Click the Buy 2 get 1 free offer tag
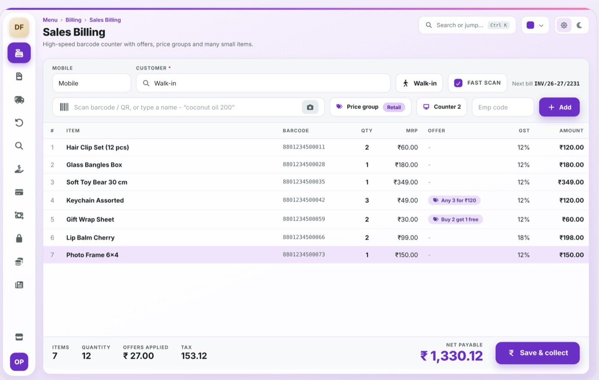This screenshot has height=380, width=599. (x=456, y=220)
